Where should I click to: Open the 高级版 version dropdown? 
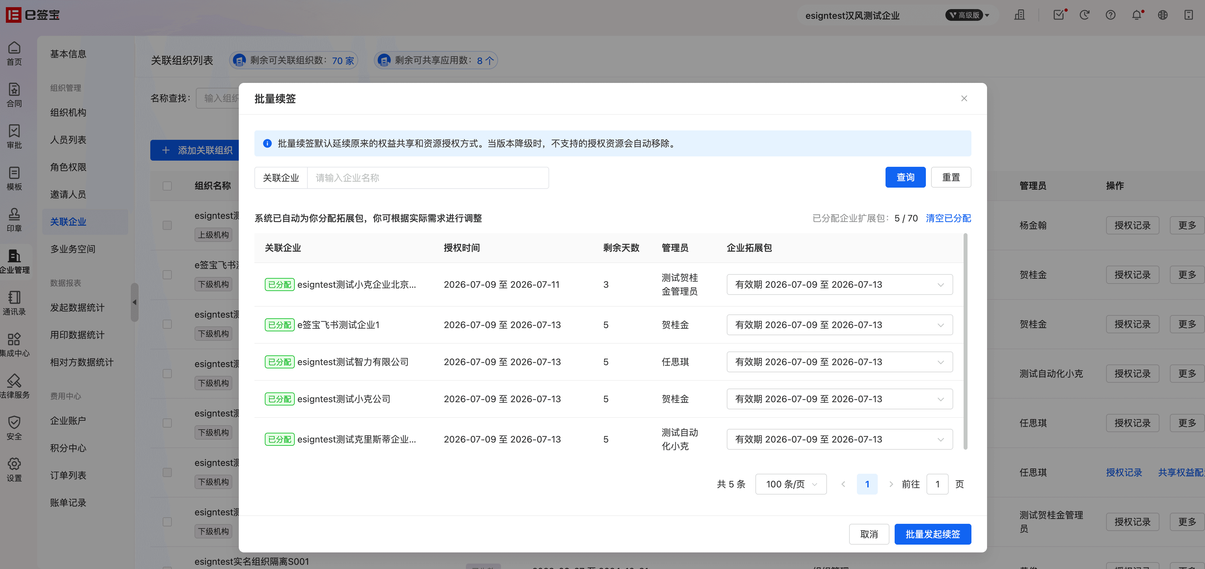pyautogui.click(x=968, y=15)
